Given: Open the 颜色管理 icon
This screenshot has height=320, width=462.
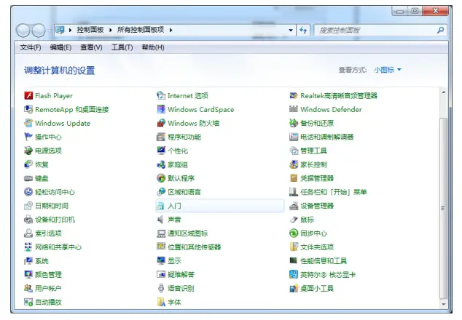Looking at the screenshot, I should click(28, 275).
